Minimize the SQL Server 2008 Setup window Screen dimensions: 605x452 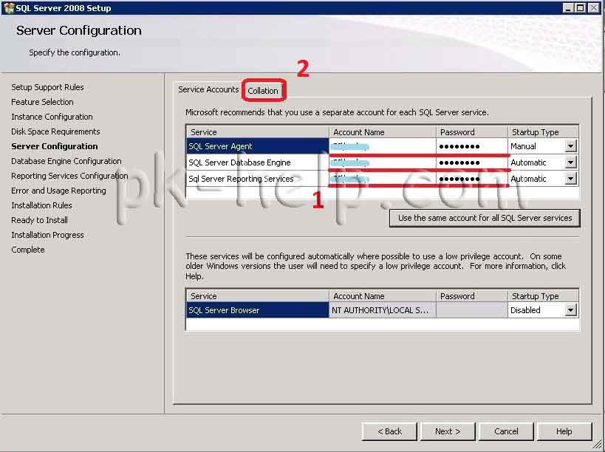(x=567, y=7)
